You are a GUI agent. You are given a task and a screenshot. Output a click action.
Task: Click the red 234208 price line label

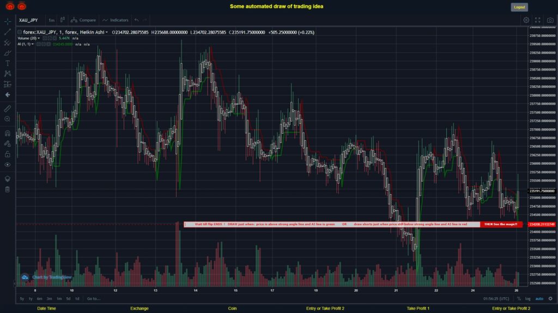[542, 224]
